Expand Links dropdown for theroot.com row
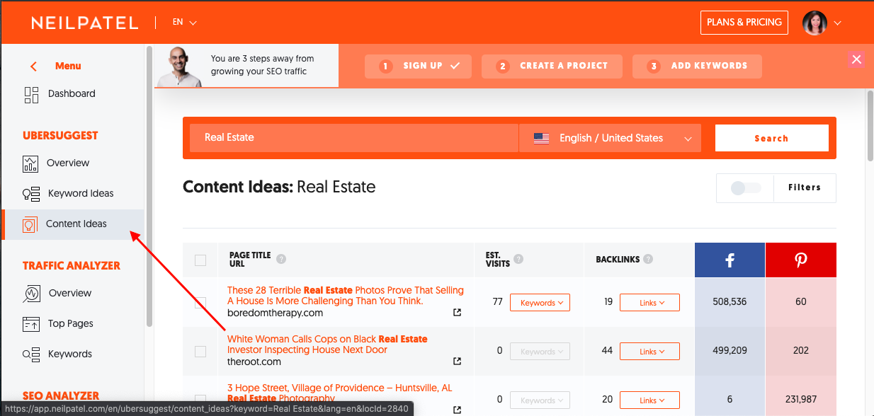The height and width of the screenshot is (416, 874). coord(649,352)
